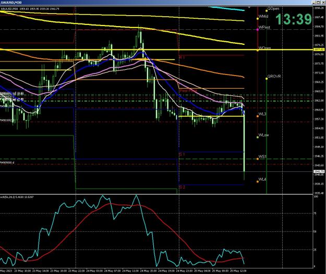Click the yellow QOpen marker dot

pos(267,11)
